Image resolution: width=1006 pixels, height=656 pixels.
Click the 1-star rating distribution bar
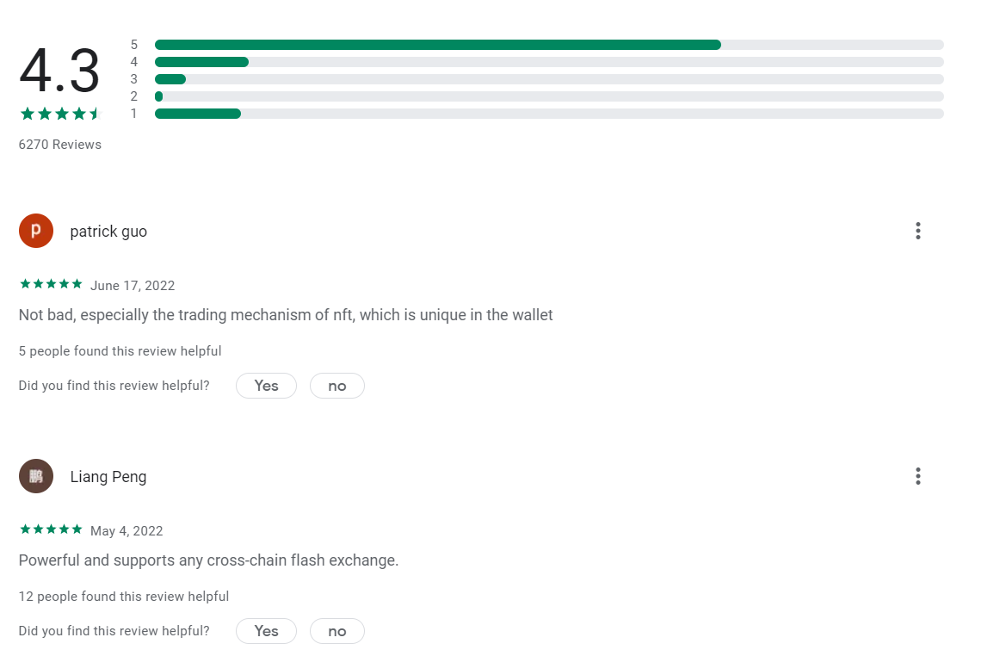549,114
